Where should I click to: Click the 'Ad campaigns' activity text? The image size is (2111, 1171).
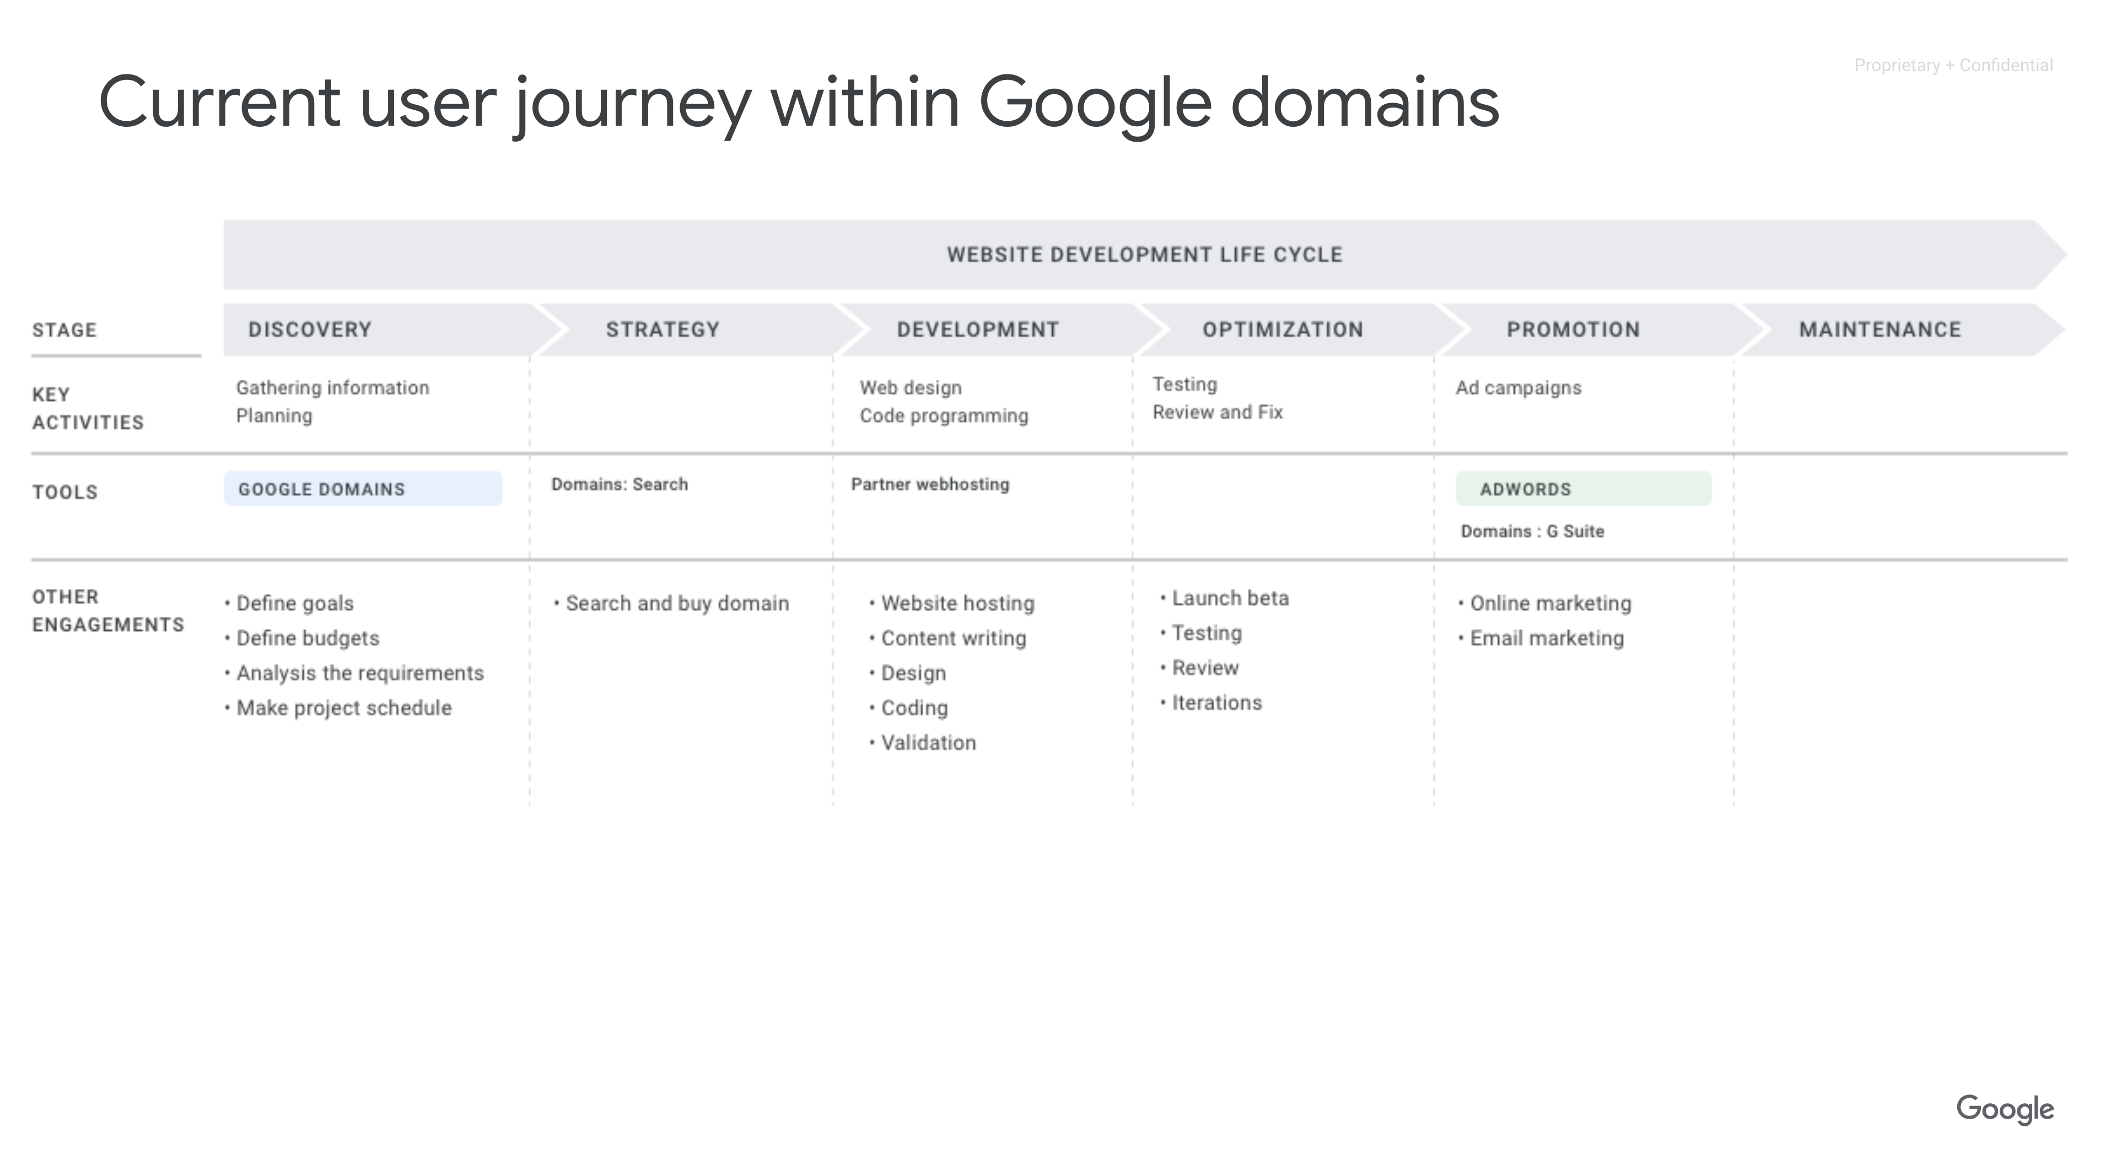click(1518, 388)
